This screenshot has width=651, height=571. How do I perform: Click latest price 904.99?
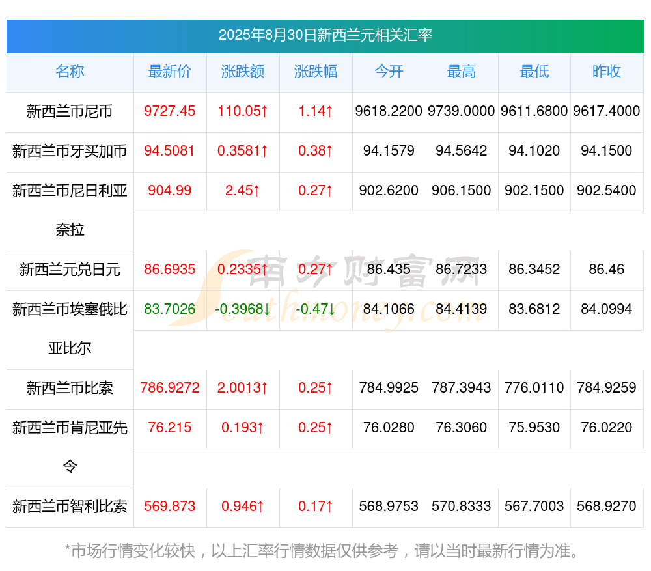pos(169,191)
